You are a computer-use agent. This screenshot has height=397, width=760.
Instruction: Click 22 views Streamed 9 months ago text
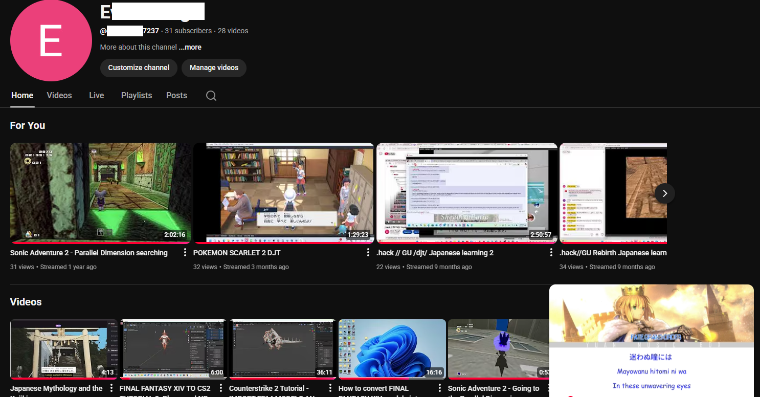424,267
